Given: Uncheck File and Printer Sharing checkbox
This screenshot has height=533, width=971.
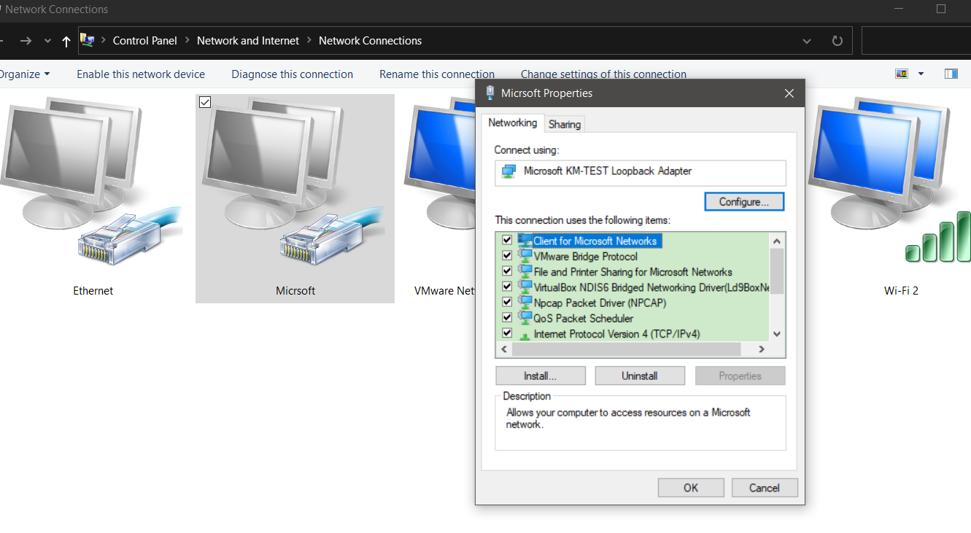Looking at the screenshot, I should 507,271.
